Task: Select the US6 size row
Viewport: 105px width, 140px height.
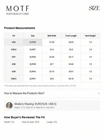Action: pyautogui.click(x=52, y=42)
